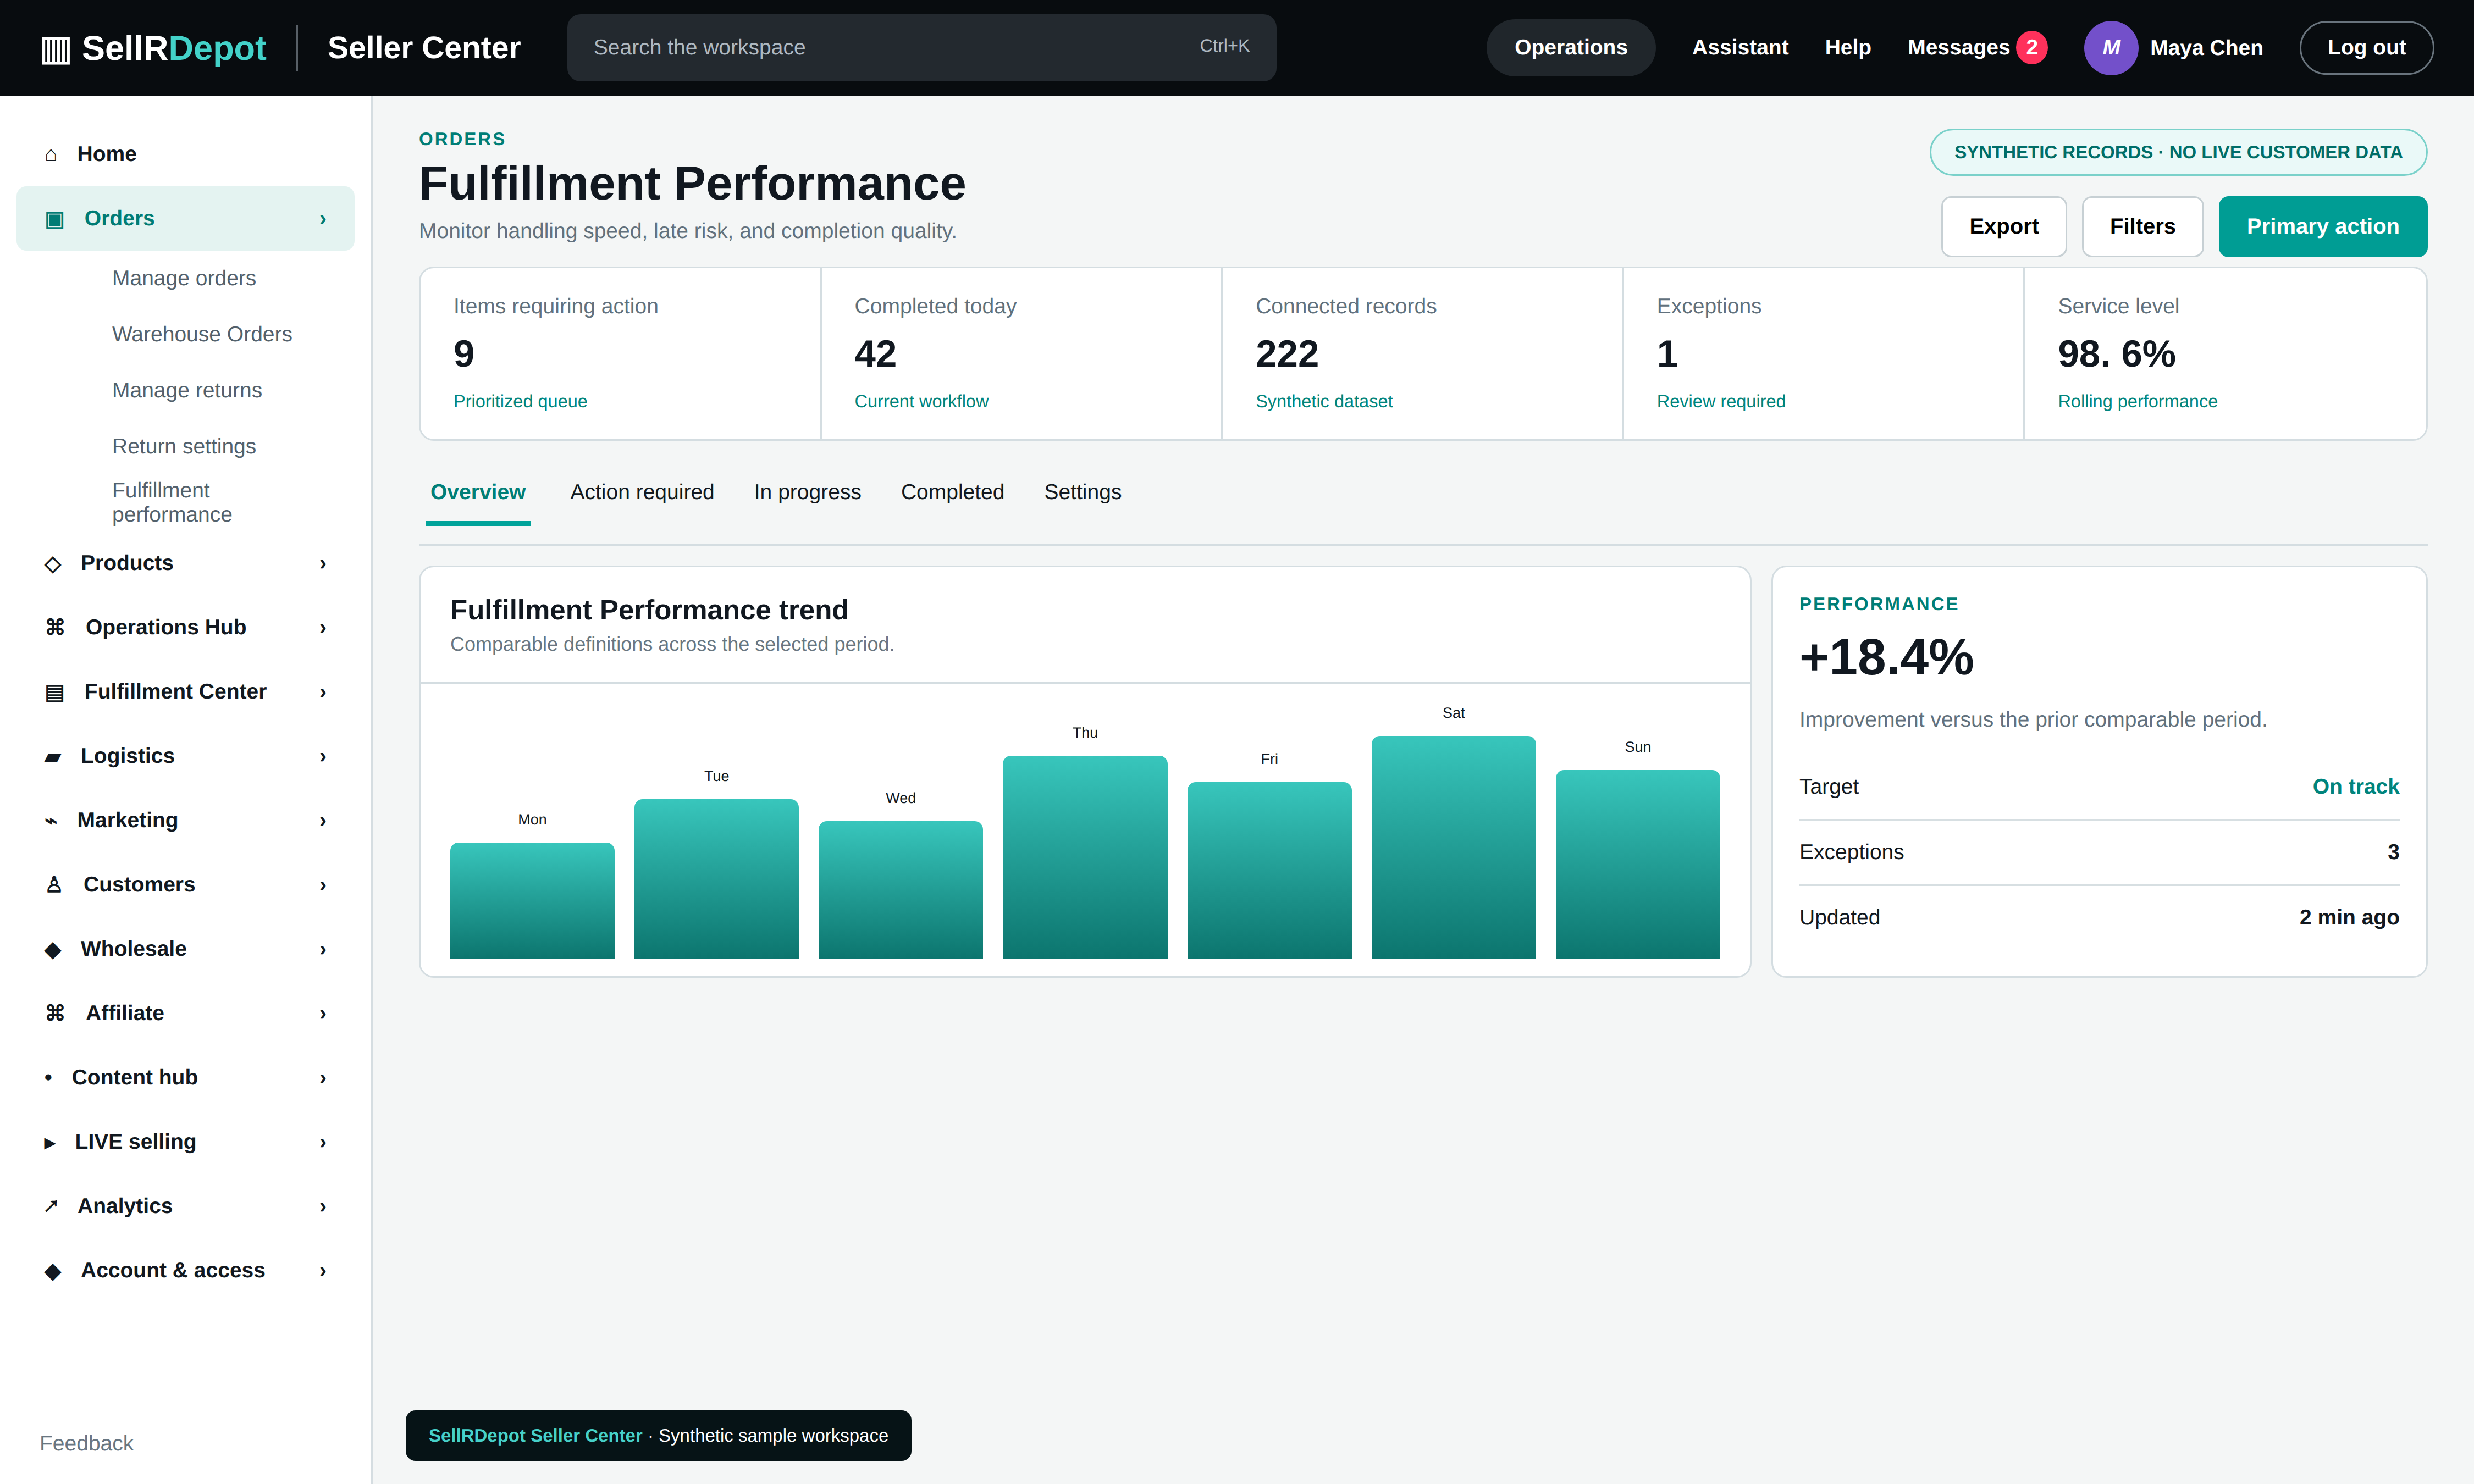This screenshot has width=2474, height=1484.
Task: Click the Analytics arrow icon
Action: [51, 1206]
